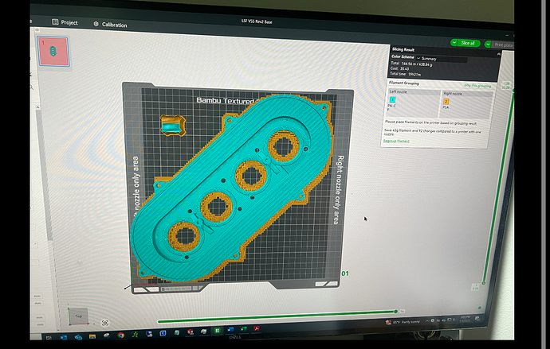The width and height of the screenshot is (550, 349).
Task: Select the cyan filament 1 swatch
Action: [x=392, y=99]
